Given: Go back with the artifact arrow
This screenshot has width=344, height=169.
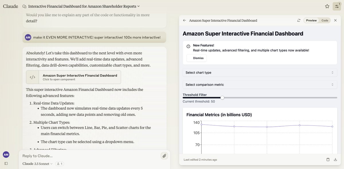Looking at the screenshot, I should [185, 20].
